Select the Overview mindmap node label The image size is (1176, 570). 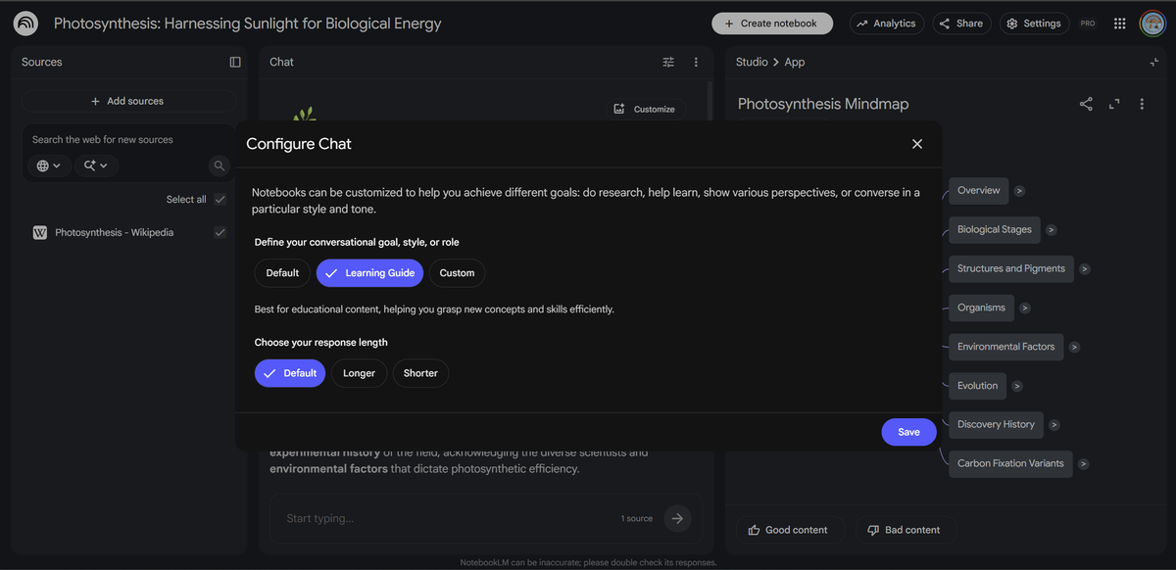pos(979,191)
